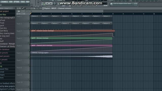Mute Track 7 using its green dot
162x91 pixels.
click(x=29, y=65)
